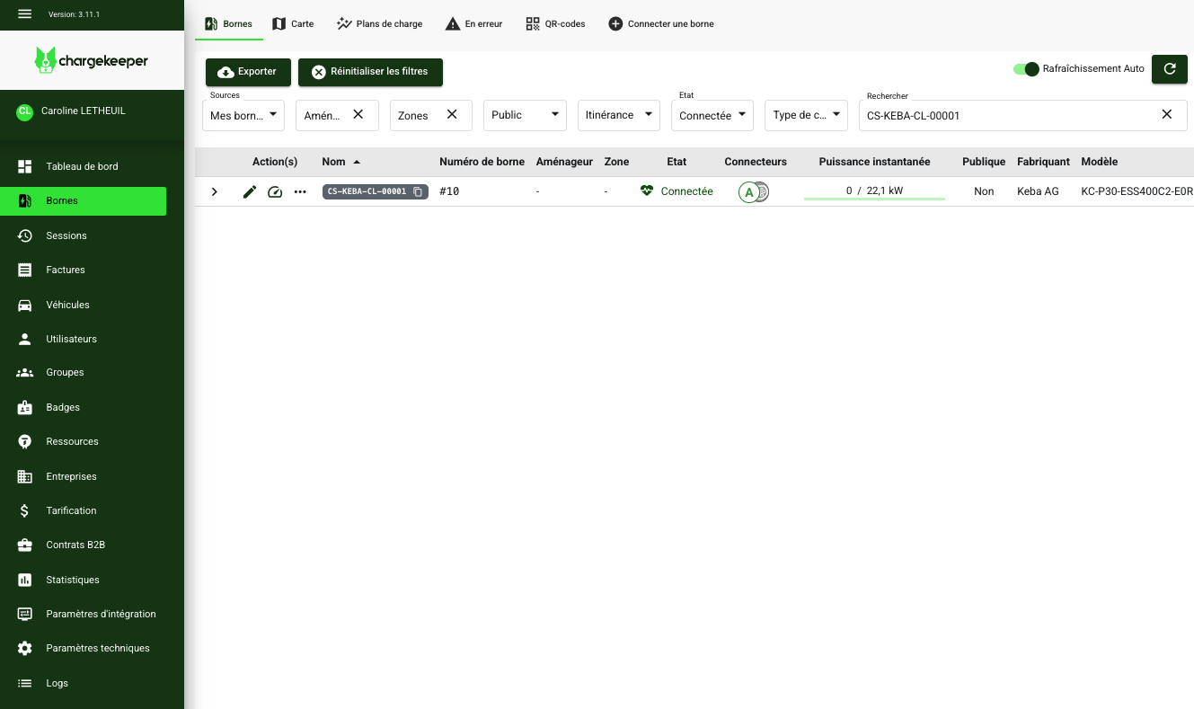Click Réinitialiser les filtres button
This screenshot has height=709, width=1194.
tap(370, 72)
